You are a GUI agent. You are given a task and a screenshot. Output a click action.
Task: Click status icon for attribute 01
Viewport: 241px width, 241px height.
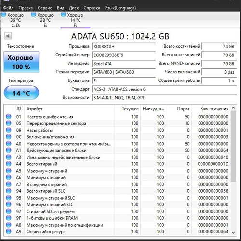click(9, 117)
